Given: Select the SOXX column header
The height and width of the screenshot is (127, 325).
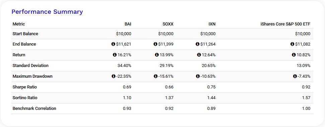Looking at the screenshot, I should click(168, 24).
